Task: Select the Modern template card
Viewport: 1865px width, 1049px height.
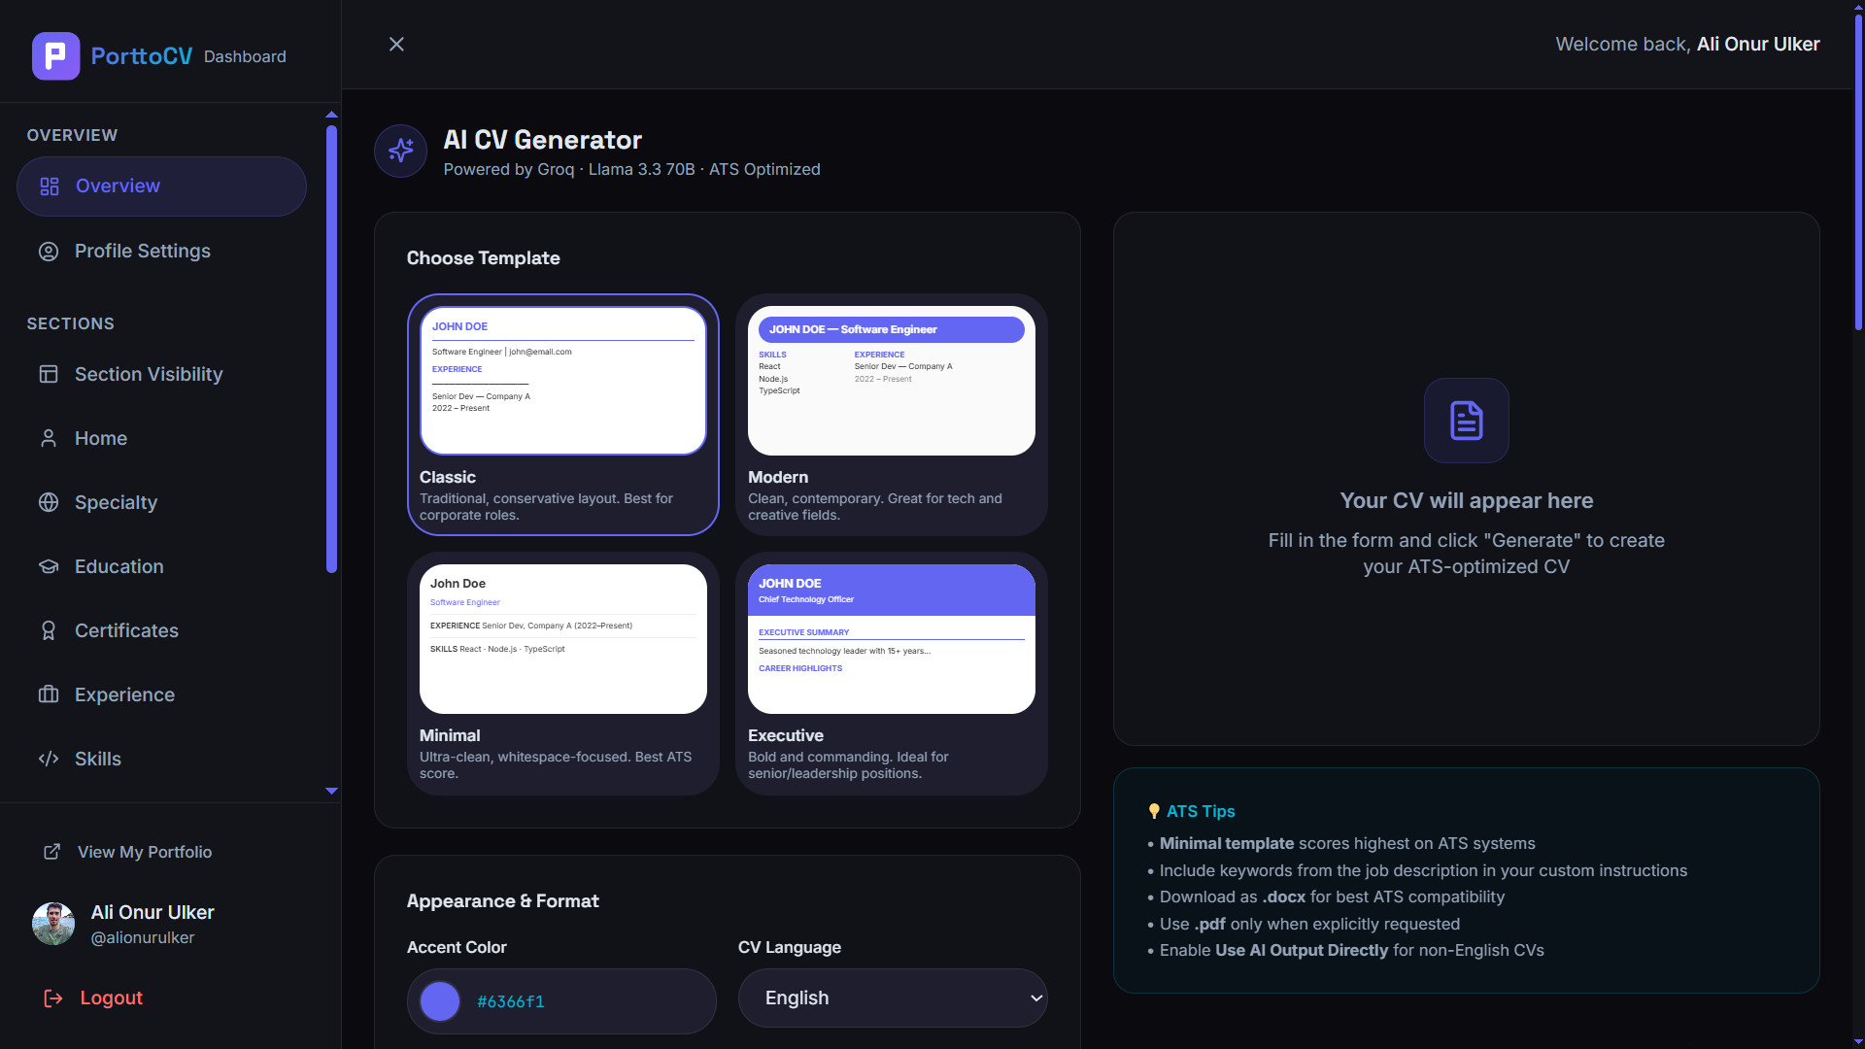Action: pyautogui.click(x=892, y=415)
